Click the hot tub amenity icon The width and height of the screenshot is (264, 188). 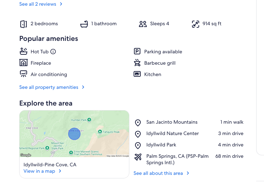coord(24,52)
